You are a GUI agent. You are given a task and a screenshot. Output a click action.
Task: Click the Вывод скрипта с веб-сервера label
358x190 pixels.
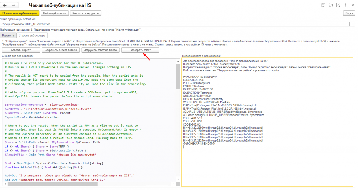[201, 56]
